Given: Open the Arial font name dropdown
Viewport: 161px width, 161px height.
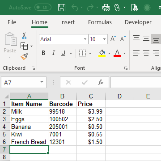Looking at the screenshot, I should pyautogui.click(x=85, y=39).
